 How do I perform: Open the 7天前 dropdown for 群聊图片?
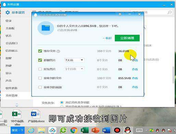tap(74, 60)
